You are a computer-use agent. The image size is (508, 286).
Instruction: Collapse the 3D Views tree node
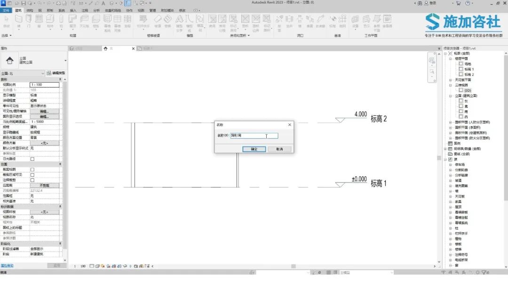(x=450, y=85)
